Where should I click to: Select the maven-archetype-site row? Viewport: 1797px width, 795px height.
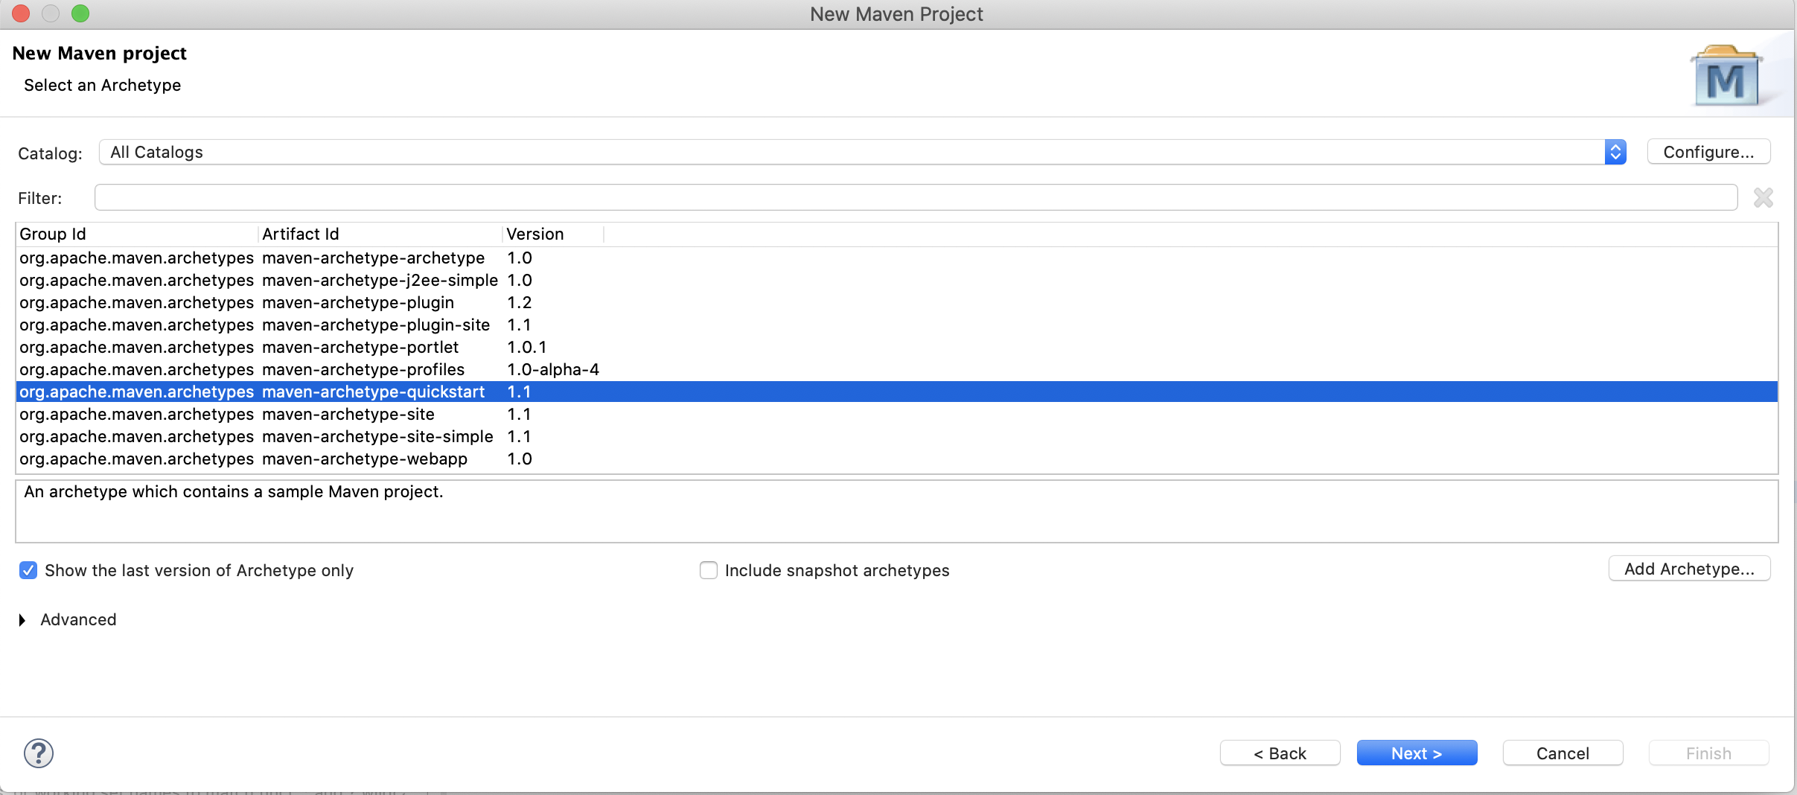pos(896,415)
